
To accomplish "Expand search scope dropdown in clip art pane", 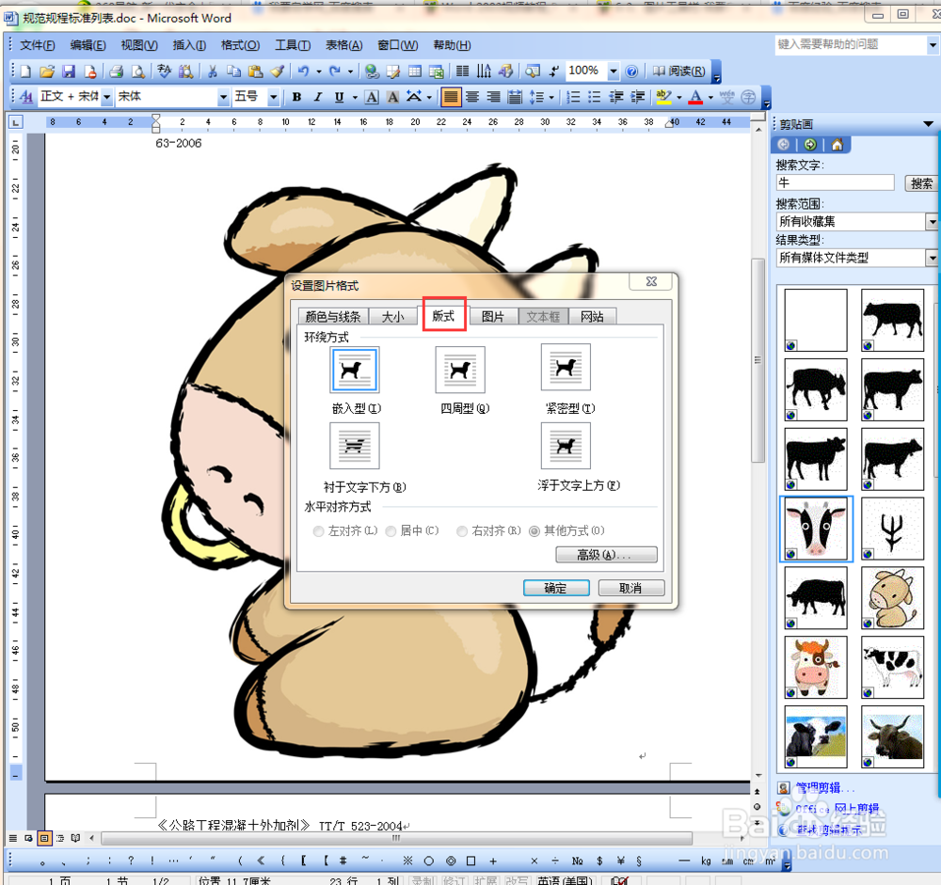I will pos(932,221).
